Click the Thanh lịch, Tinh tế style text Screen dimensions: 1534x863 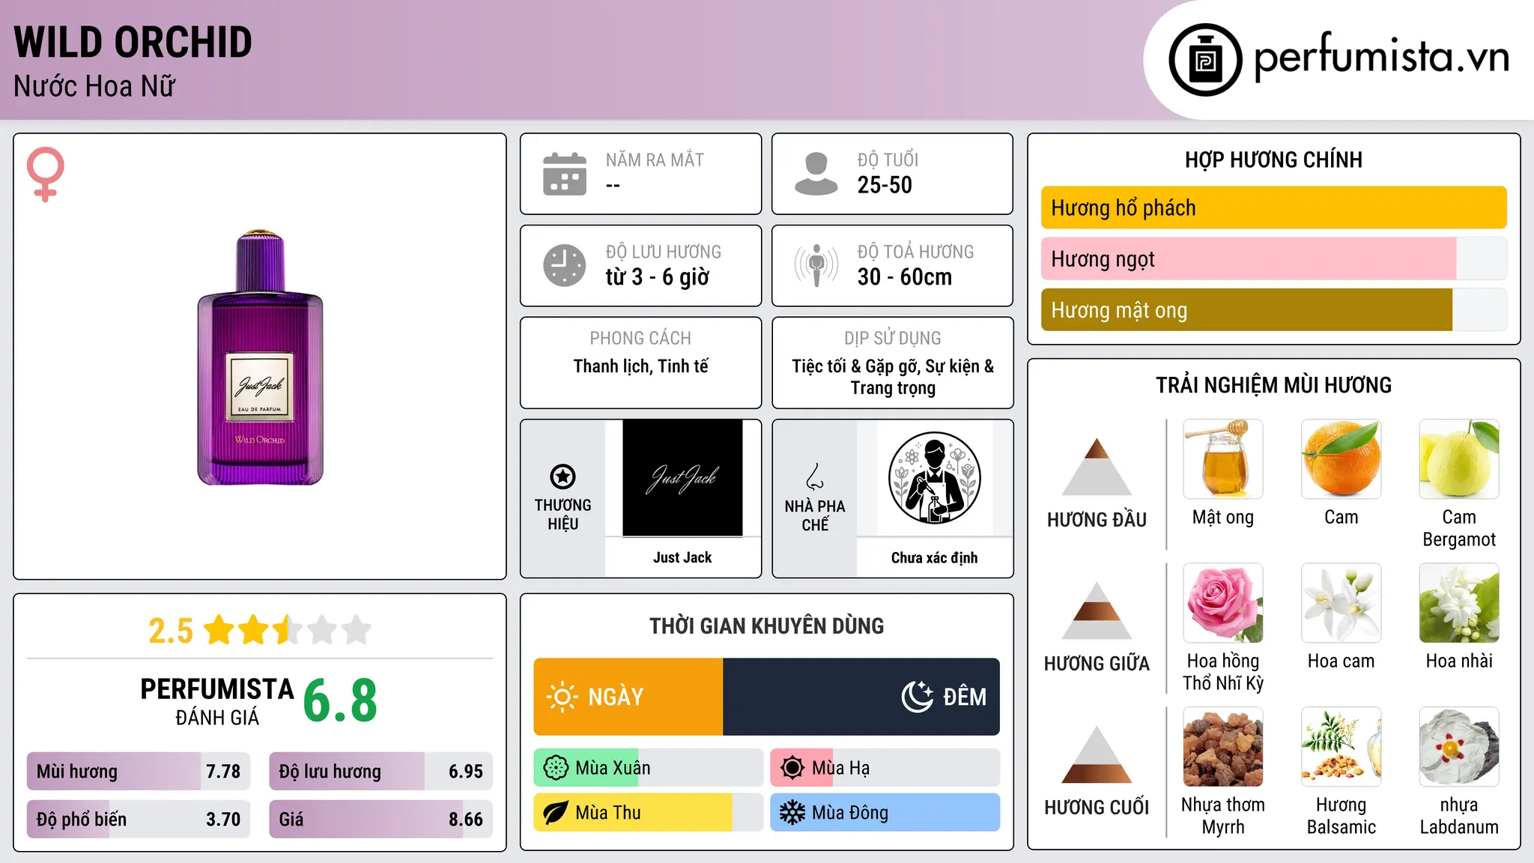tap(640, 366)
